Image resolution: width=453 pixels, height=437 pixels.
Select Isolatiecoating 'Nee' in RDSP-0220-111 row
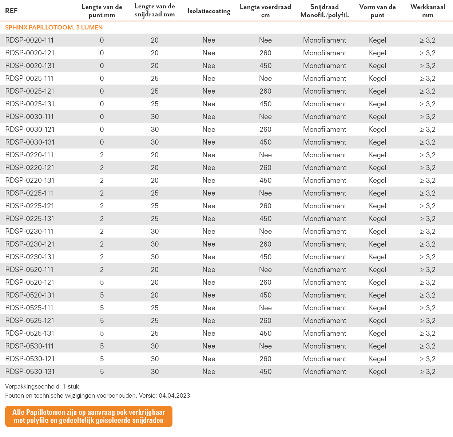coord(209,155)
